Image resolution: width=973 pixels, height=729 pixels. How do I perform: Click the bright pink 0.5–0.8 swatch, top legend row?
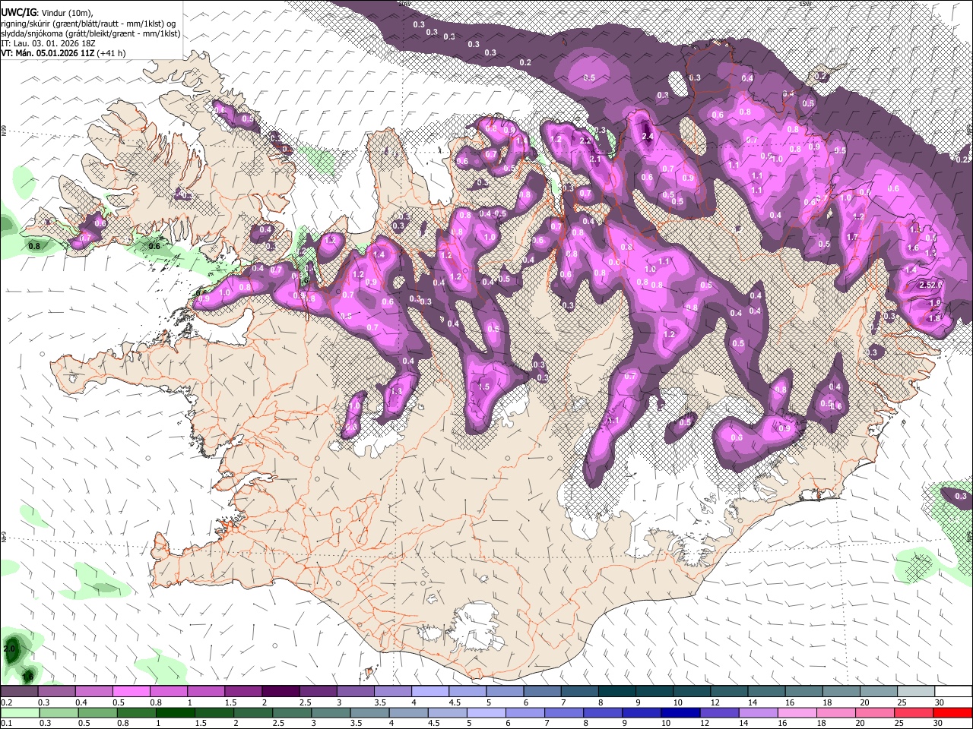click(131, 692)
